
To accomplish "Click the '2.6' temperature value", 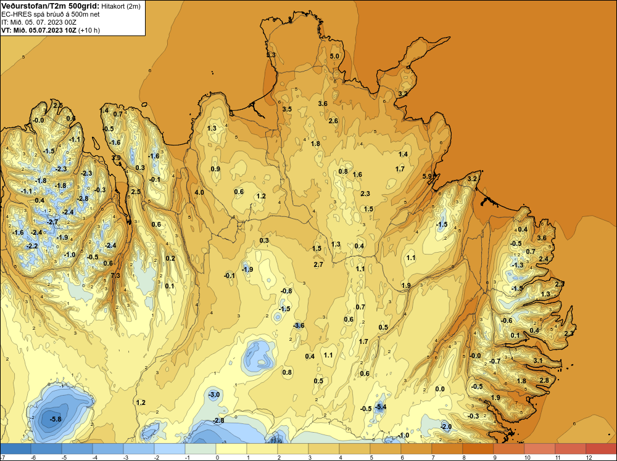I will 333,121.
